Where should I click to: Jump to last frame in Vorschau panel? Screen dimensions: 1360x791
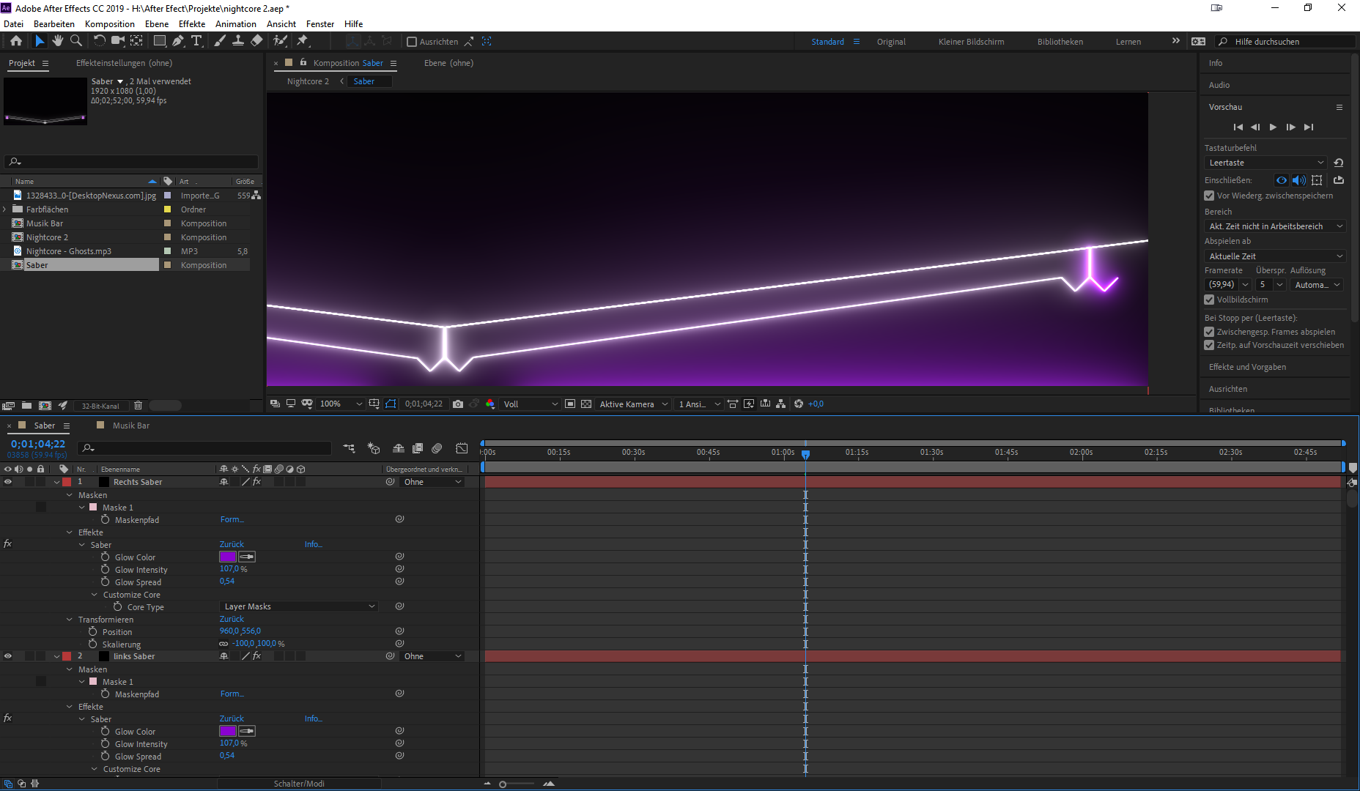pos(1309,127)
